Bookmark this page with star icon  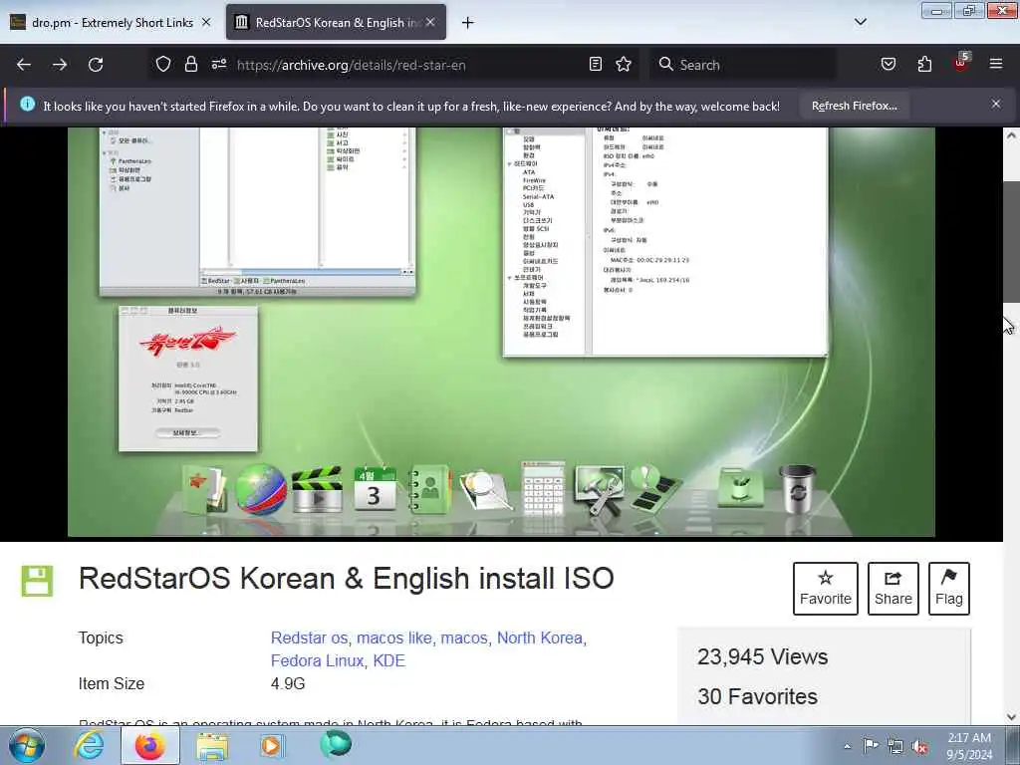(x=624, y=64)
